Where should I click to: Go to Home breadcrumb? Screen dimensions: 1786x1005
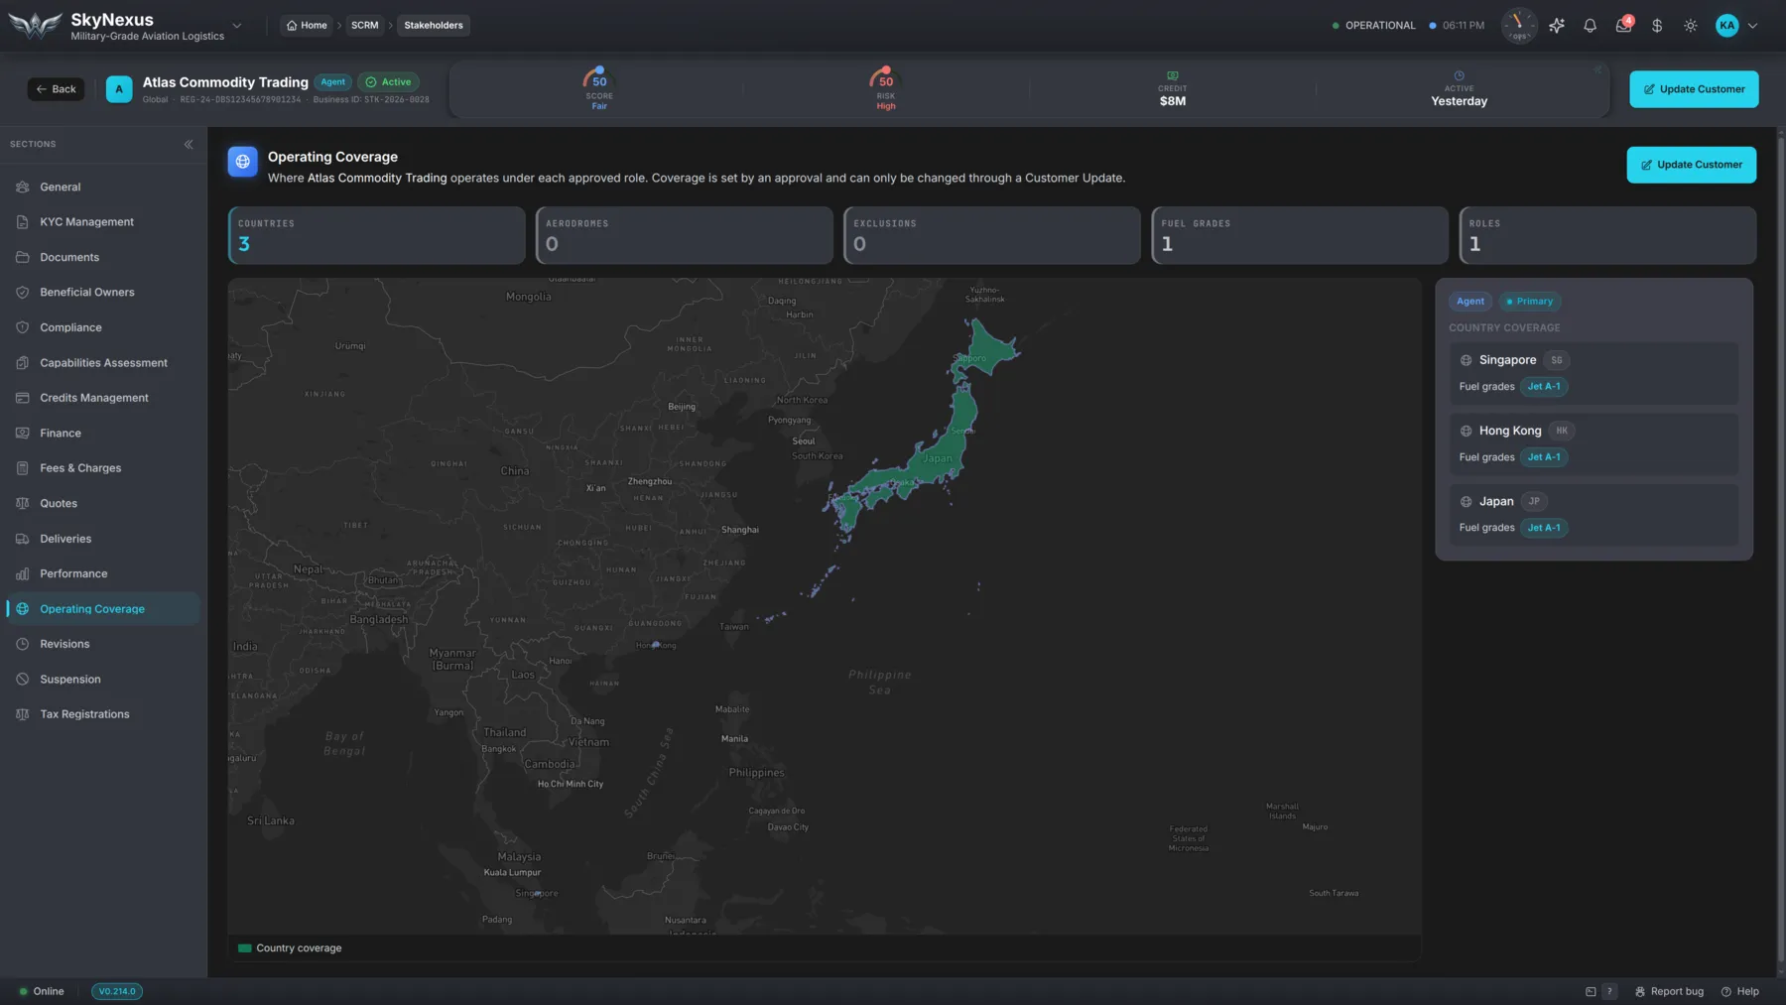point(307,26)
